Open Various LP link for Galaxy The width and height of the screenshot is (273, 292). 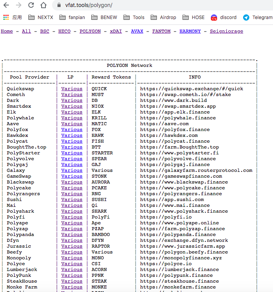[x=72, y=170]
